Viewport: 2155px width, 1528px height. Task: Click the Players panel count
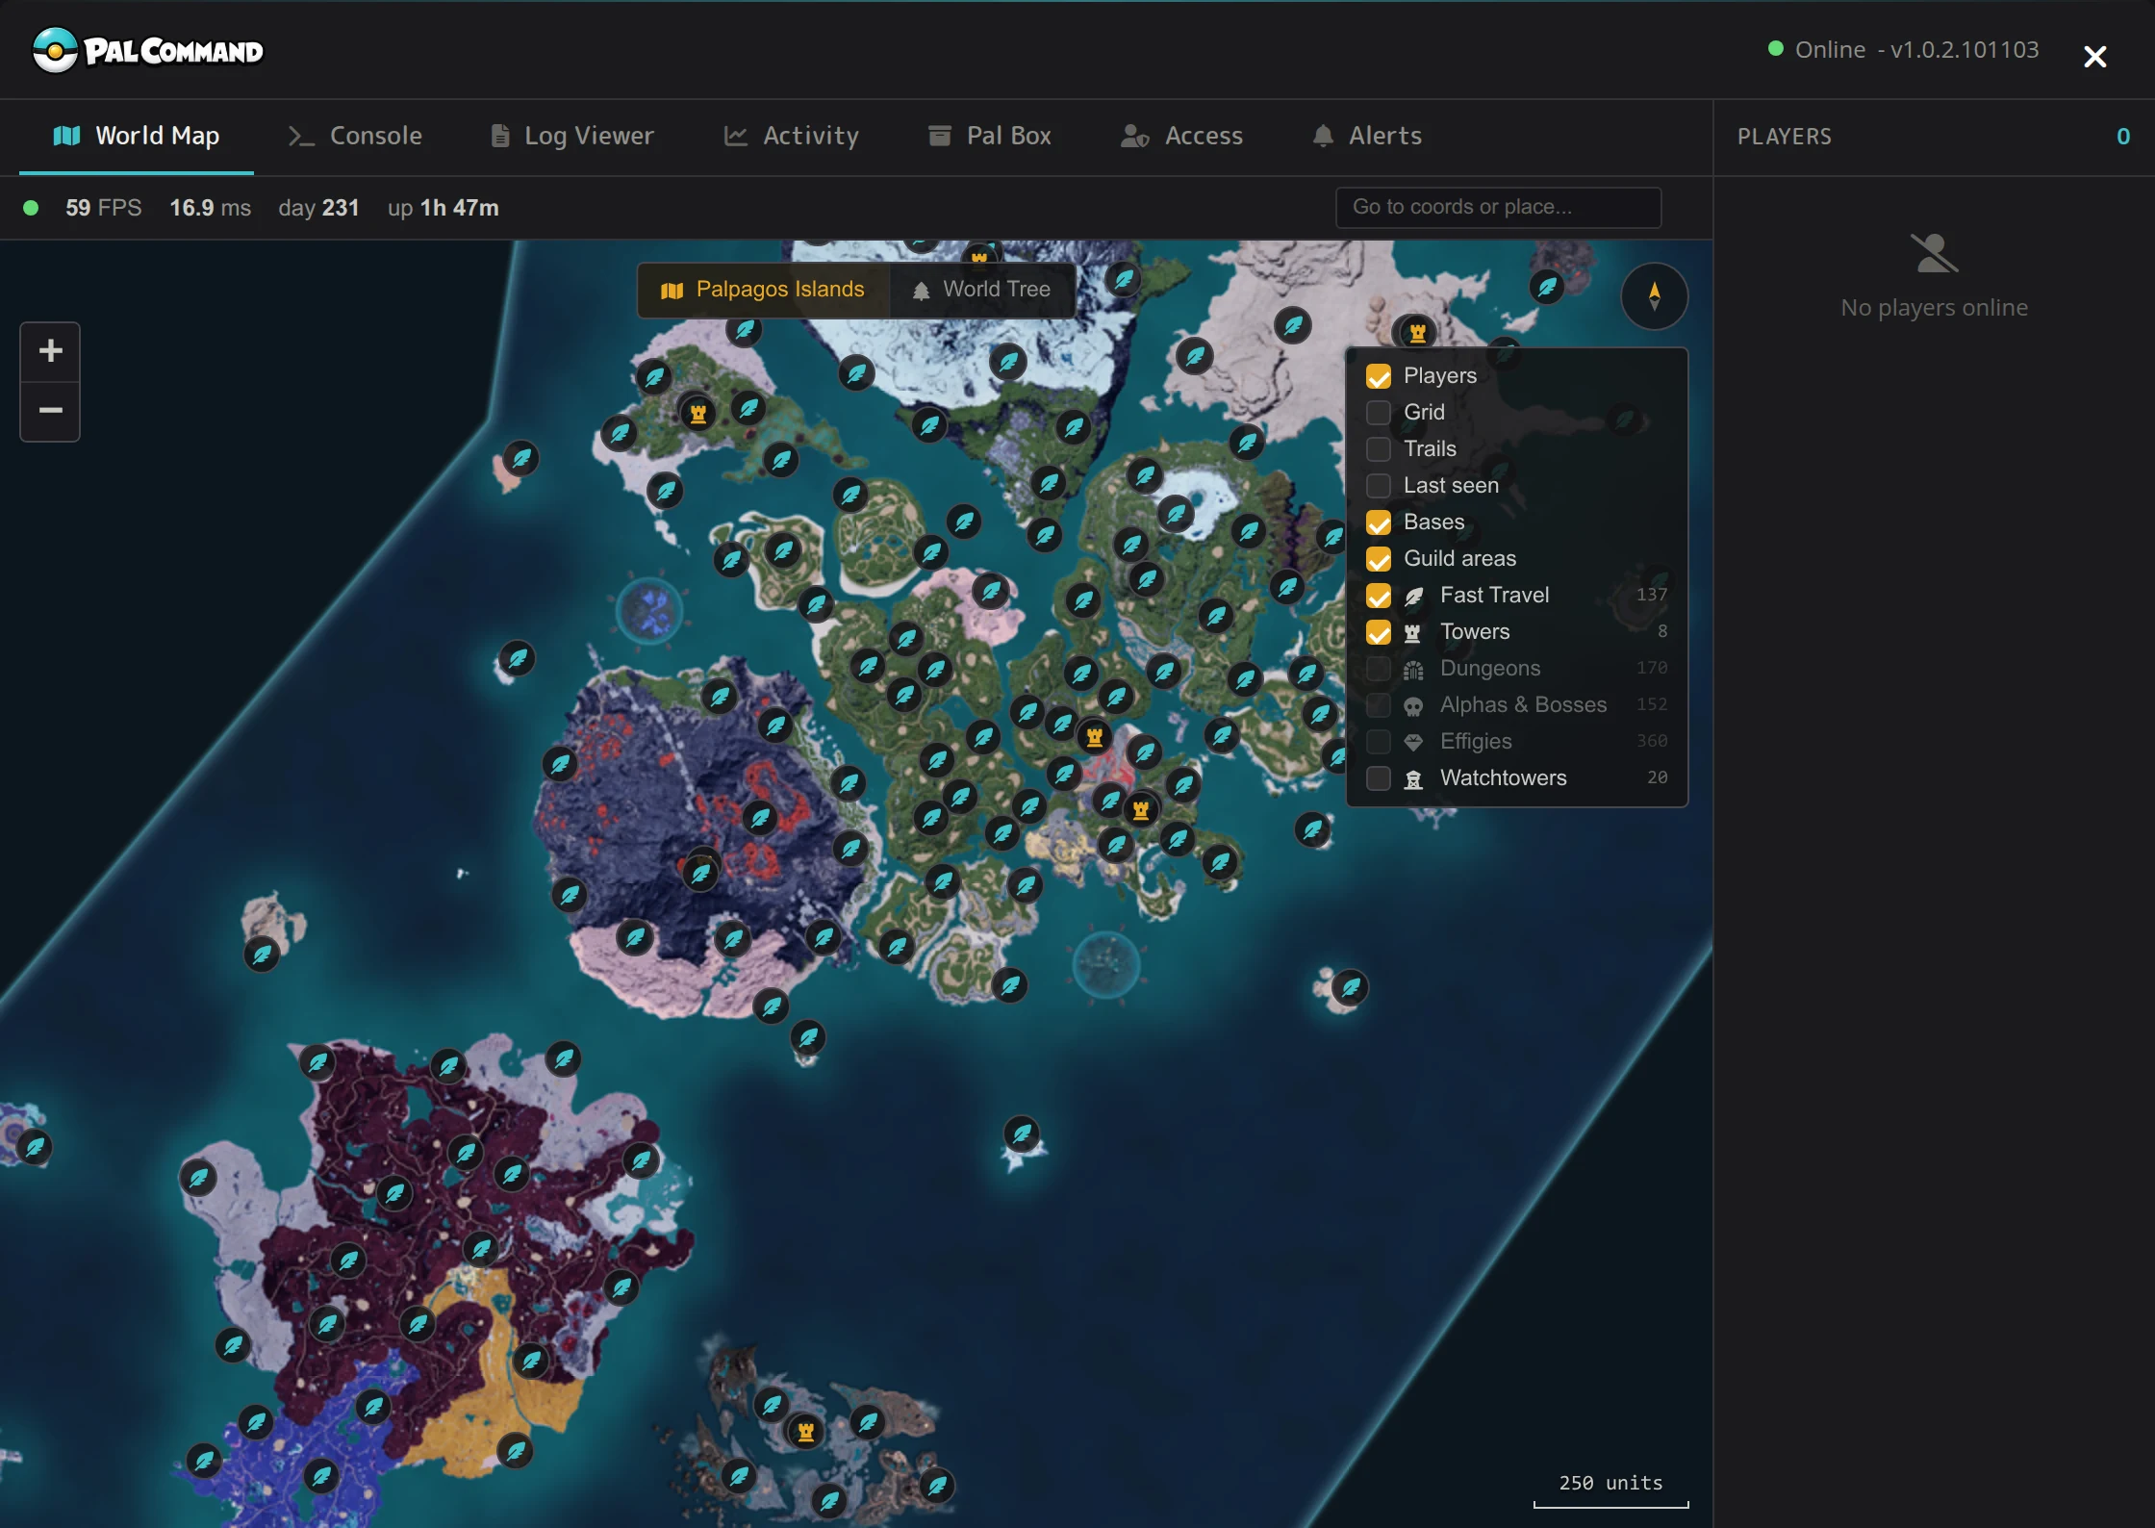(2123, 137)
